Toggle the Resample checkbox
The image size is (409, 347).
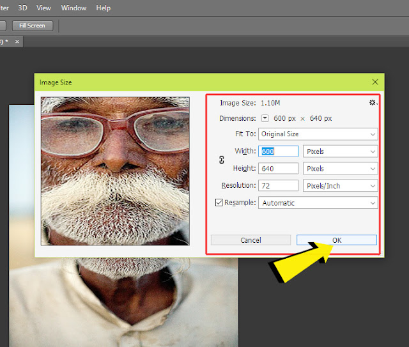(219, 203)
